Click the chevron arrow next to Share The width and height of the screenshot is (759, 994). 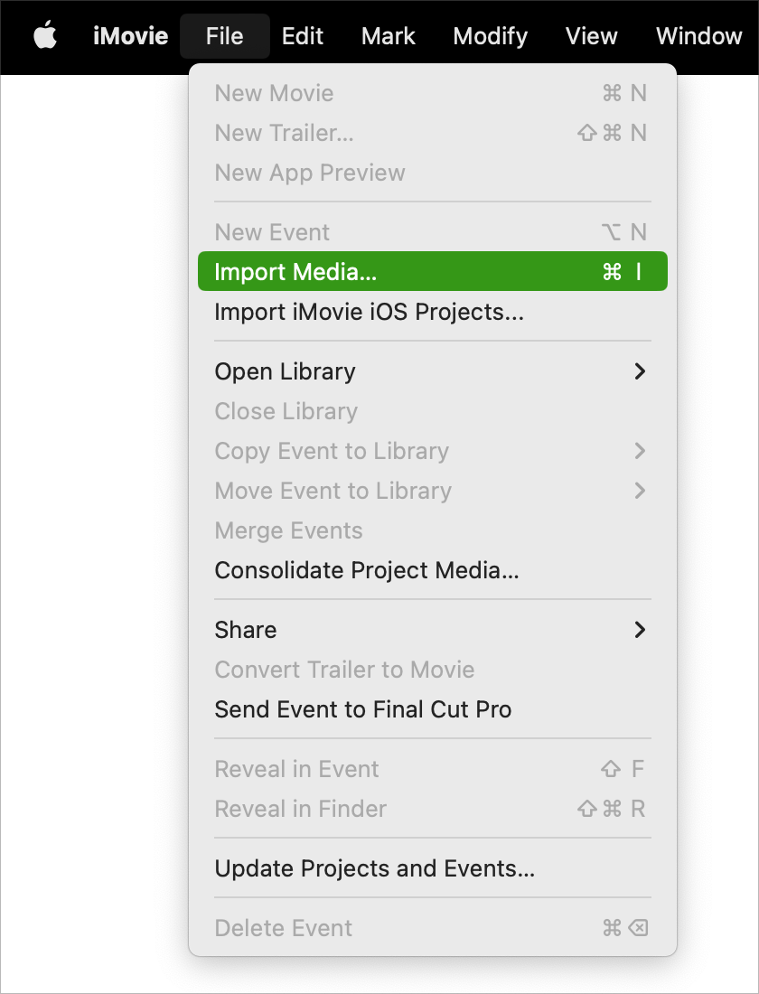pos(640,630)
